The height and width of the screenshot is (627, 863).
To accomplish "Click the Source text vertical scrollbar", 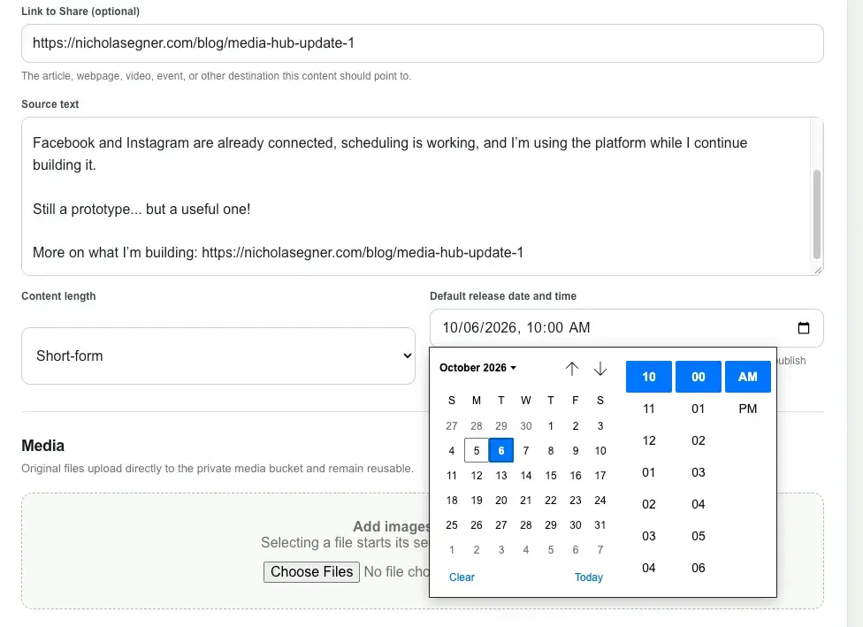I will 817,214.
